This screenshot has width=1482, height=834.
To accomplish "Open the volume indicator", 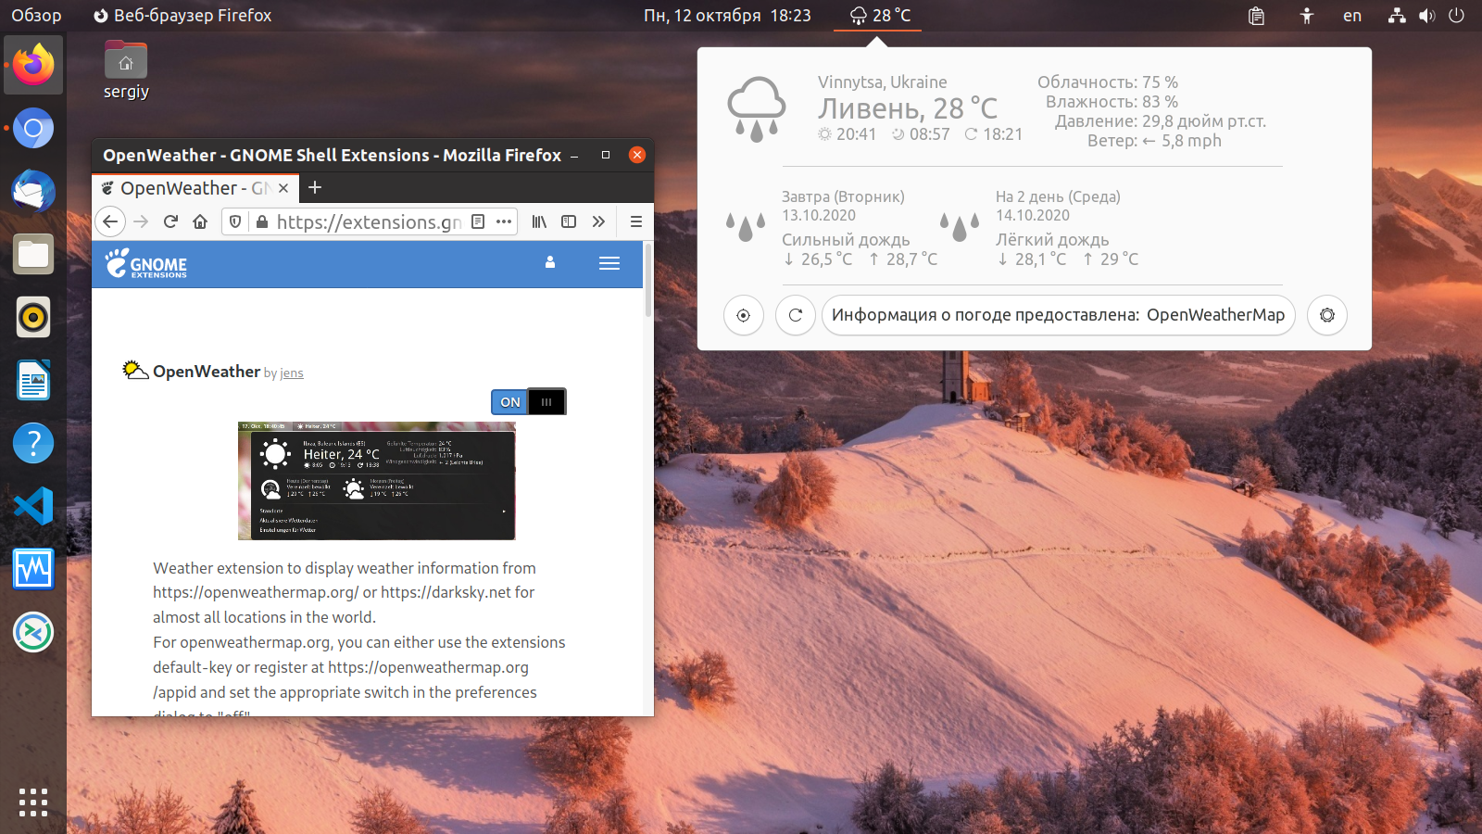I will point(1426,15).
